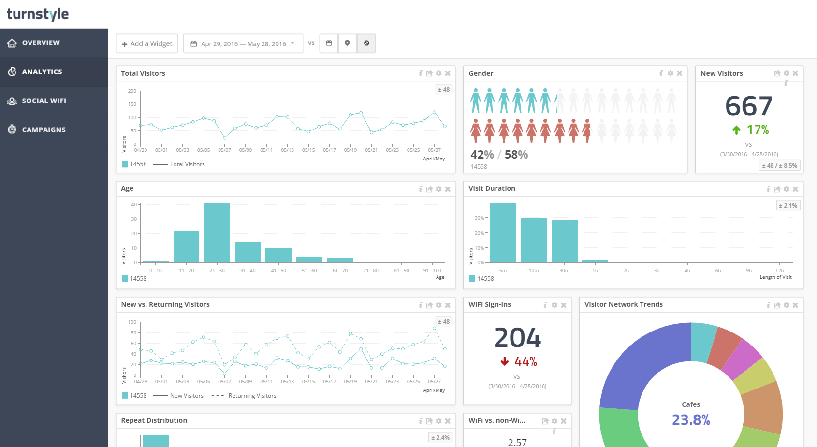Viewport: 817px width, 447px height.
Task: Remove the Gender widget
Action: (680, 73)
